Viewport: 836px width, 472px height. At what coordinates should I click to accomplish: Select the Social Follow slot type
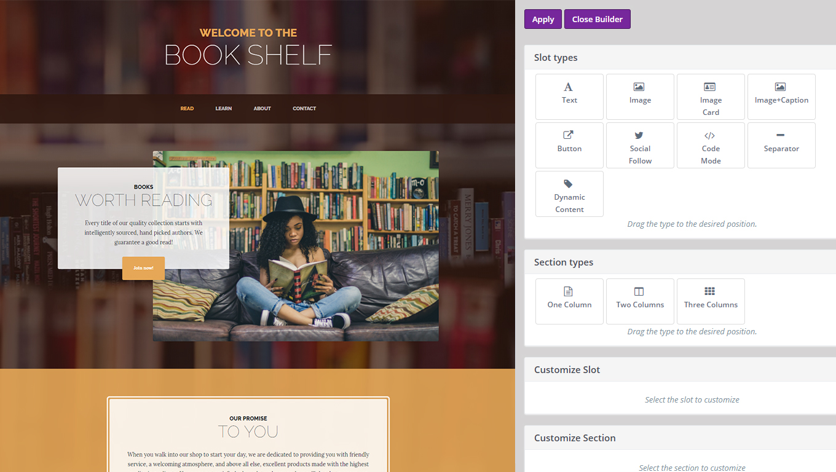click(640, 145)
